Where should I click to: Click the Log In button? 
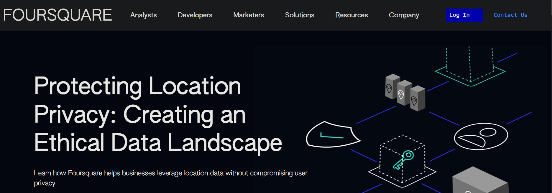pos(464,15)
